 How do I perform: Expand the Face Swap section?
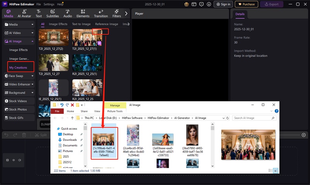point(32,76)
